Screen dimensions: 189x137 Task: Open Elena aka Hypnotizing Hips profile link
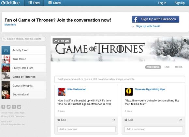coord(150,89)
